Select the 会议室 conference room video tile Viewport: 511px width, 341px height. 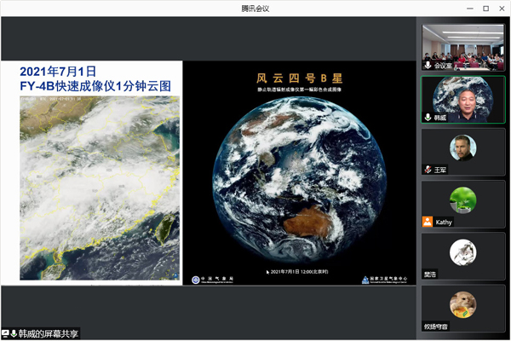463,48
